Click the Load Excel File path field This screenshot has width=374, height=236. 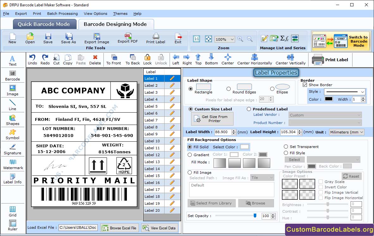point(78,228)
